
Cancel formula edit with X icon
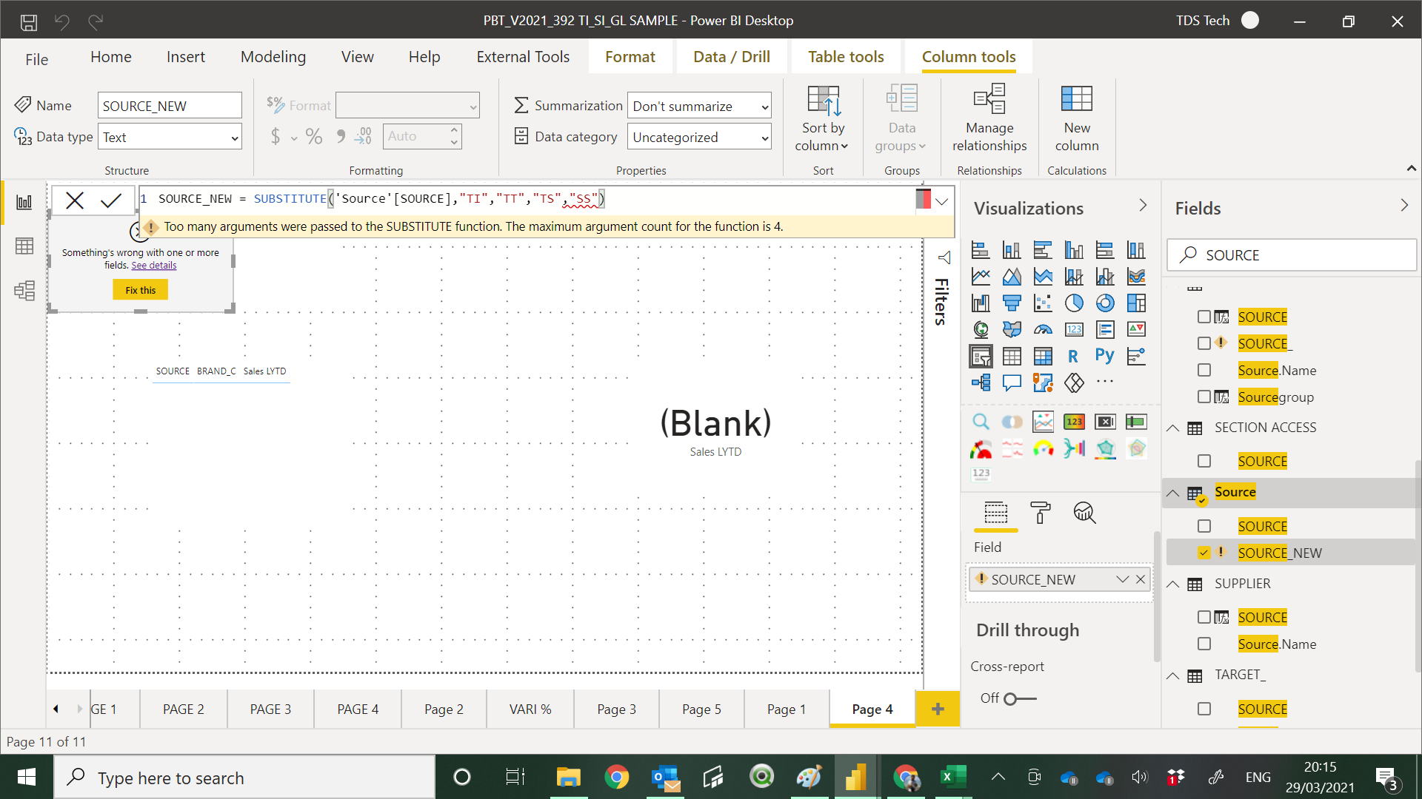coord(75,200)
